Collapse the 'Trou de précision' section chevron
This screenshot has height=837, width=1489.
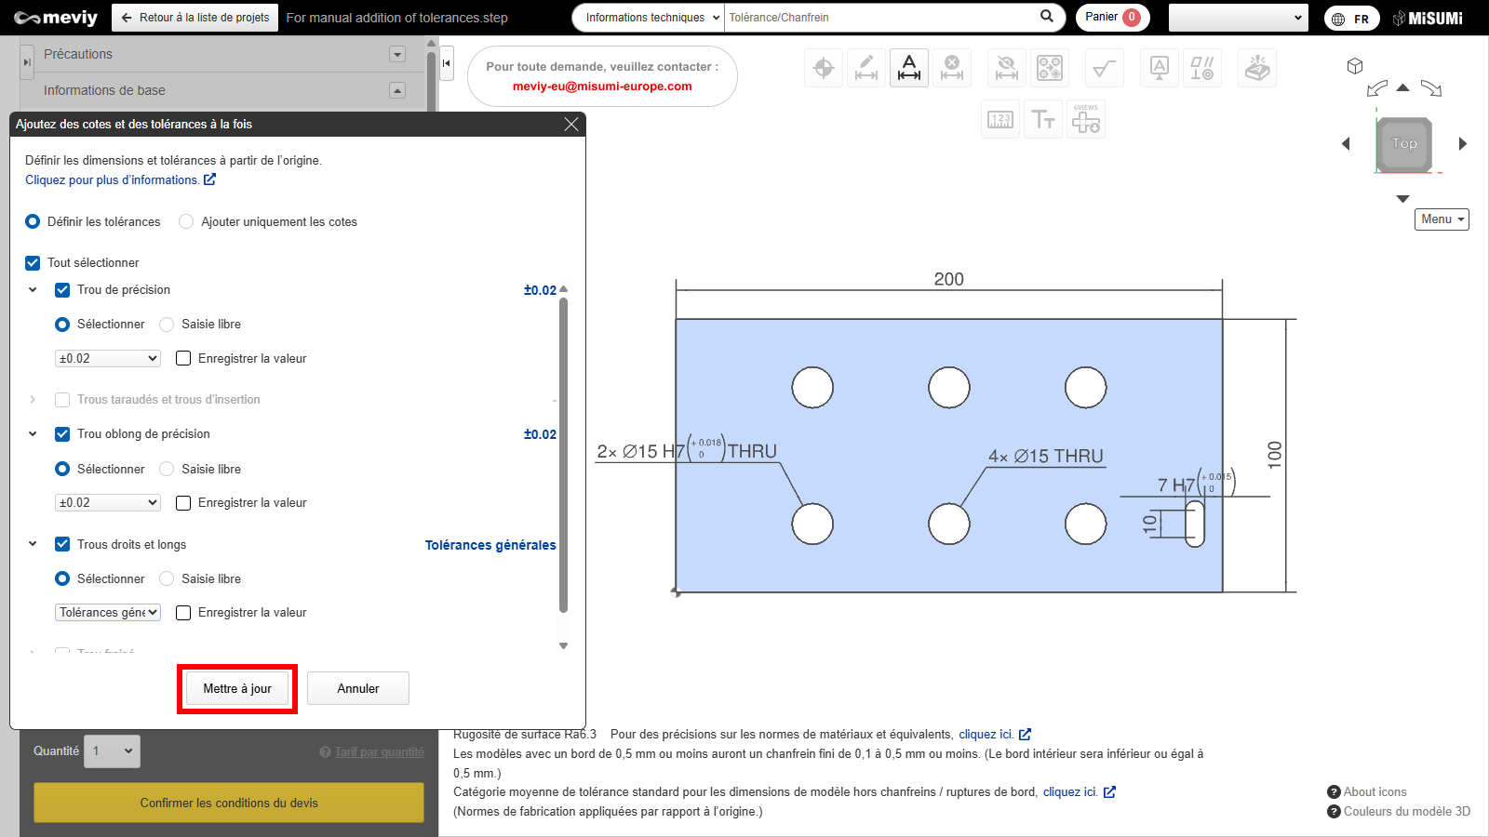coord(33,290)
